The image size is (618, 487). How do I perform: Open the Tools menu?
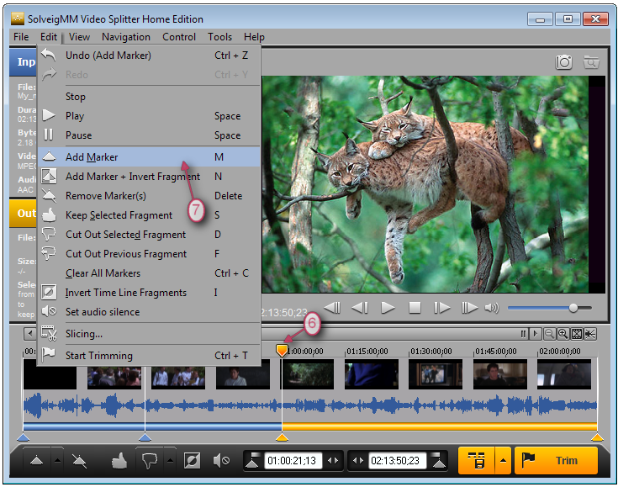tap(219, 37)
